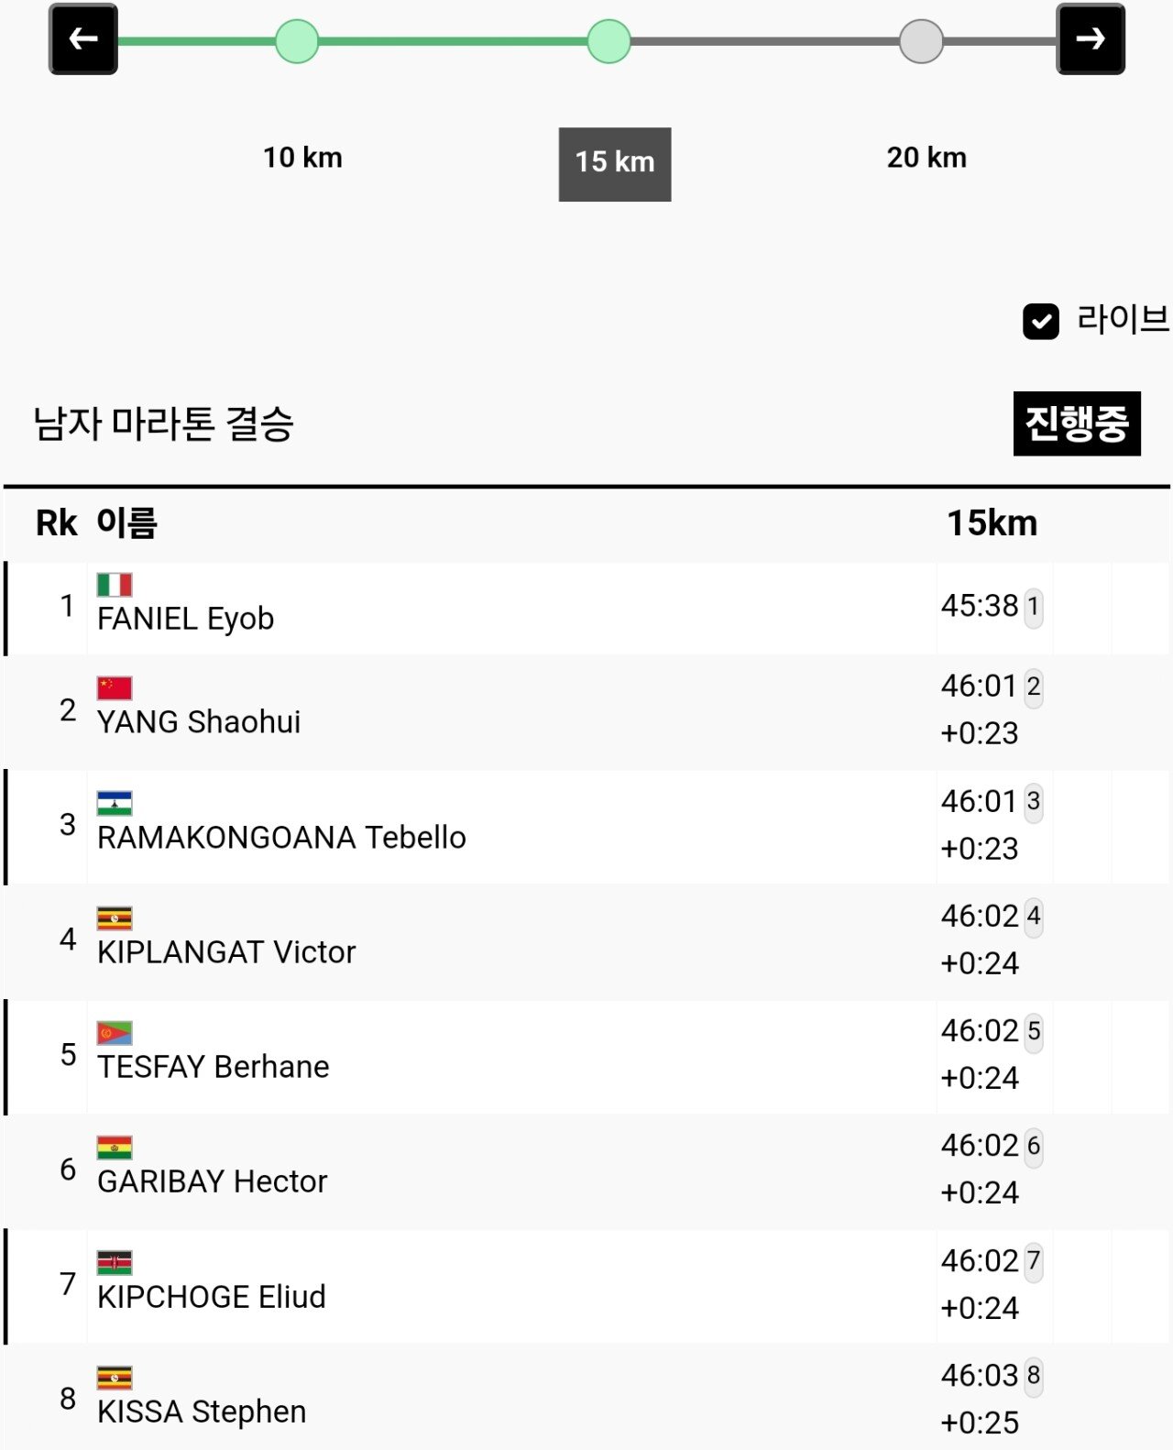Open athlete FANIEL Eyob's entry
The height and width of the screenshot is (1450, 1173).
186,619
